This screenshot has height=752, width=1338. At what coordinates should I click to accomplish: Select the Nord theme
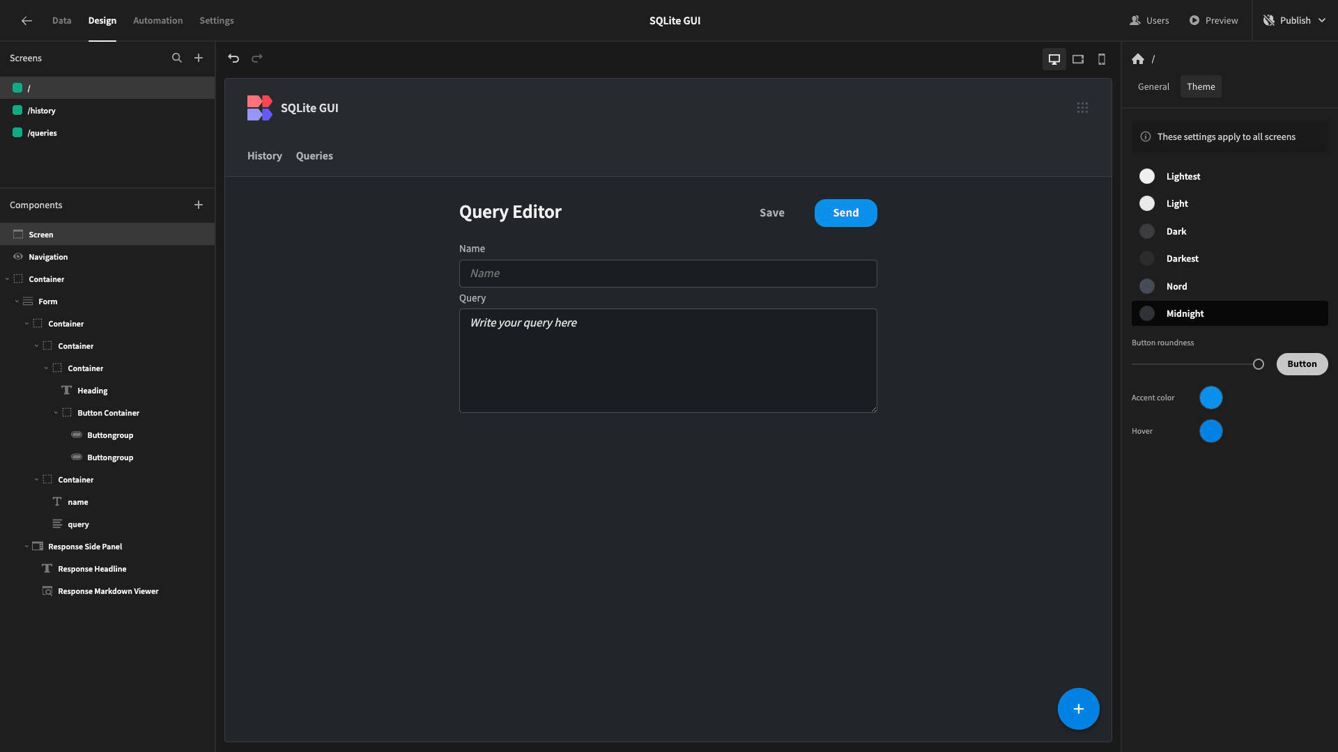click(x=1230, y=286)
